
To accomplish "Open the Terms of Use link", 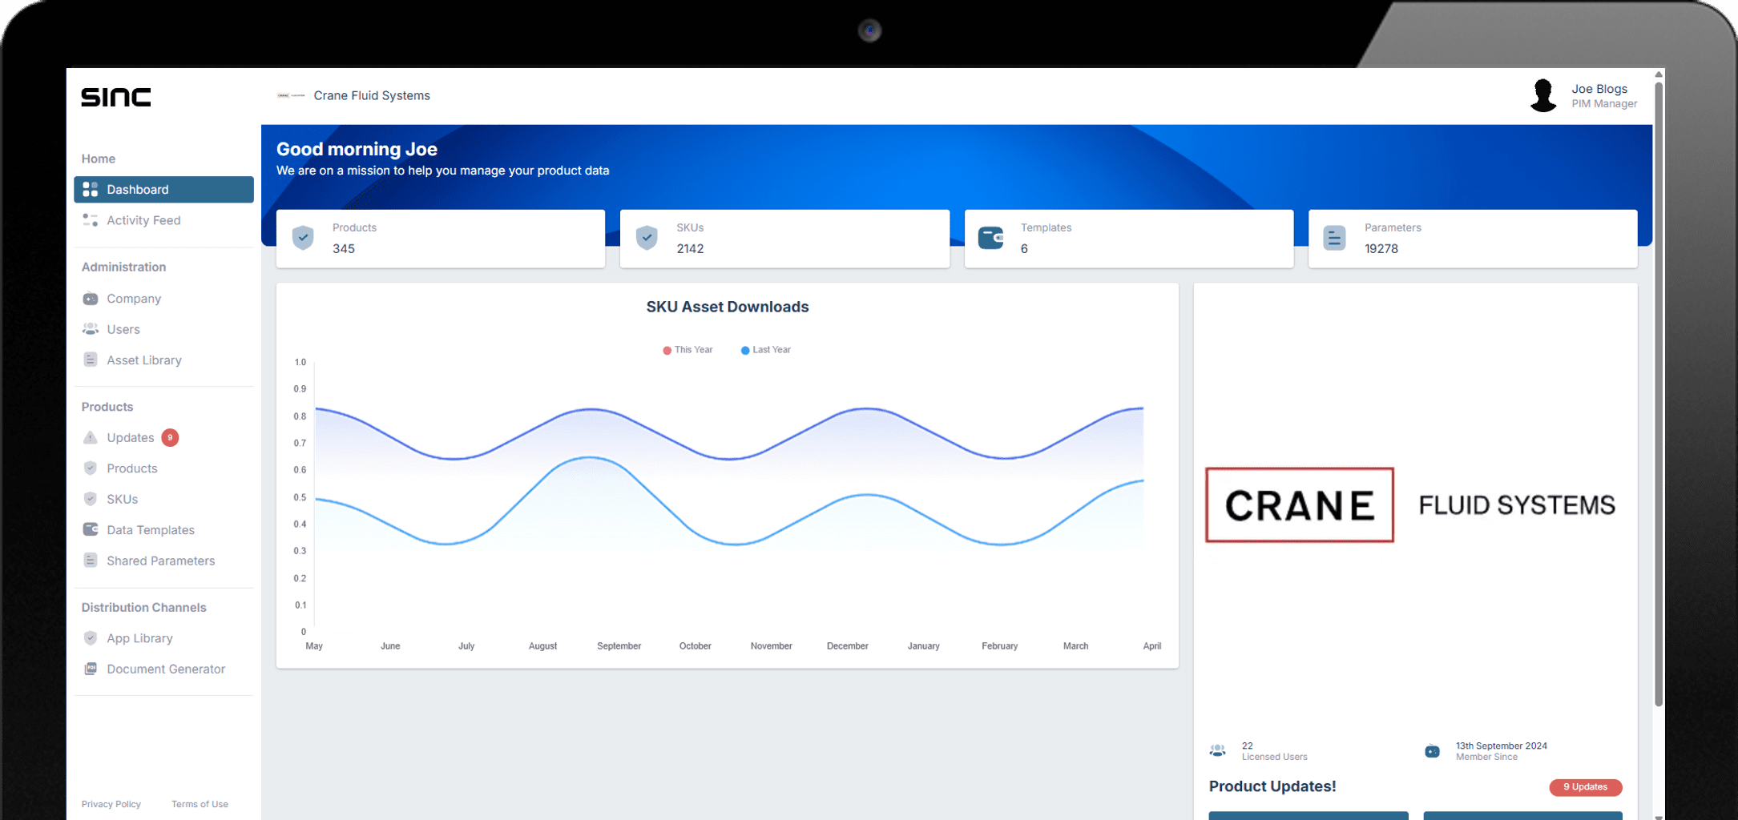I will pos(200,804).
